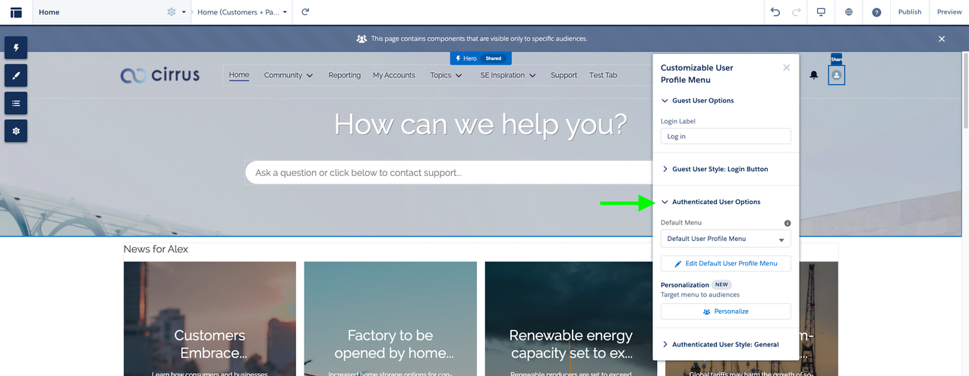Open the Home page dropdown arrow
969x376 pixels.
point(184,12)
